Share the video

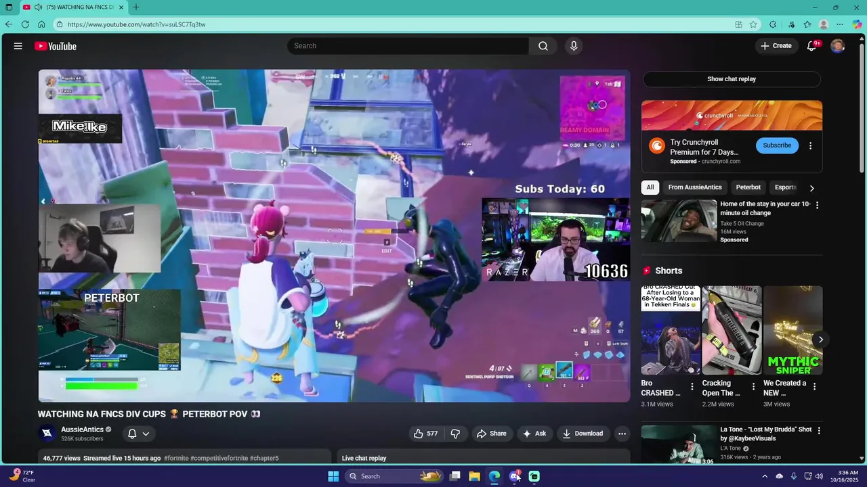[x=491, y=434]
